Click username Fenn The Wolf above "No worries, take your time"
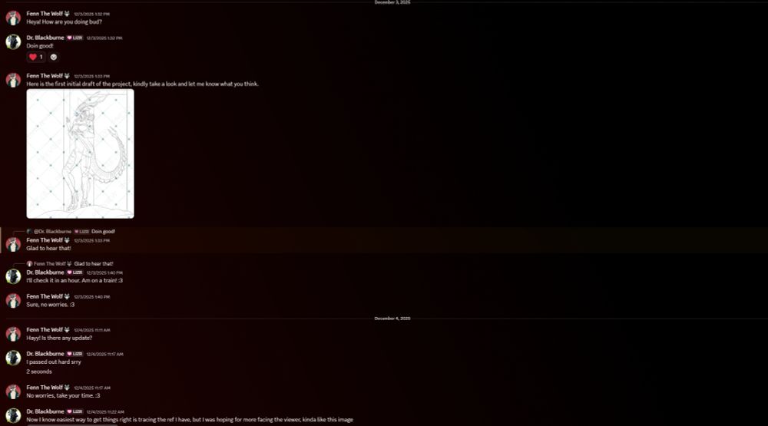The height and width of the screenshot is (426, 768). click(45, 388)
